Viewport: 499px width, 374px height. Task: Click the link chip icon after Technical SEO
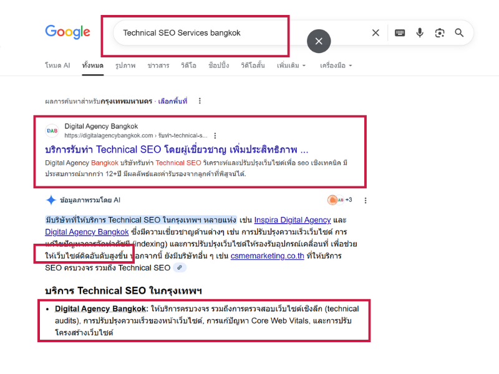pos(180,267)
